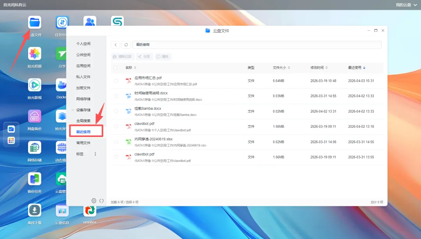Click the 属性 toolbar button
421x239 pixels.
[163, 56]
